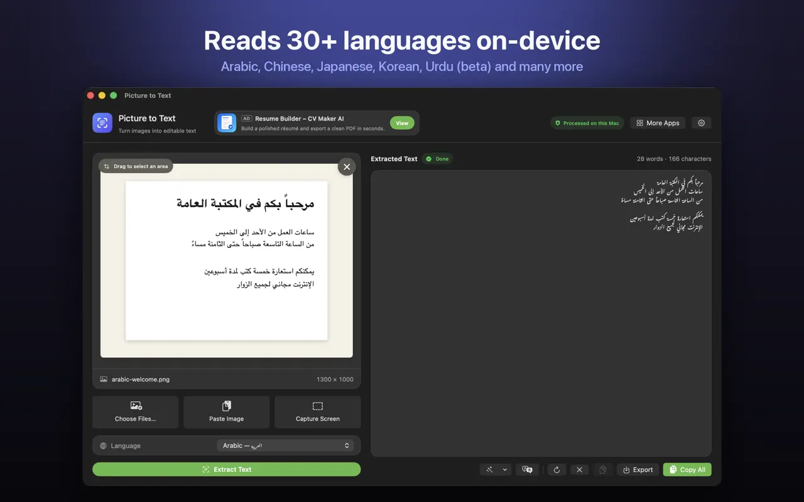The image size is (804, 502).
Task: Close the image preview with the round X
Action: pyautogui.click(x=347, y=167)
